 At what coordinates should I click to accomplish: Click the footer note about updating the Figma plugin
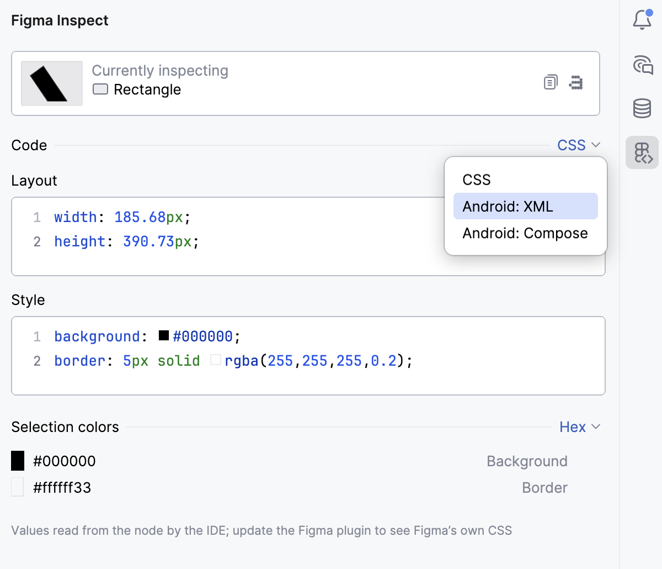click(x=261, y=531)
